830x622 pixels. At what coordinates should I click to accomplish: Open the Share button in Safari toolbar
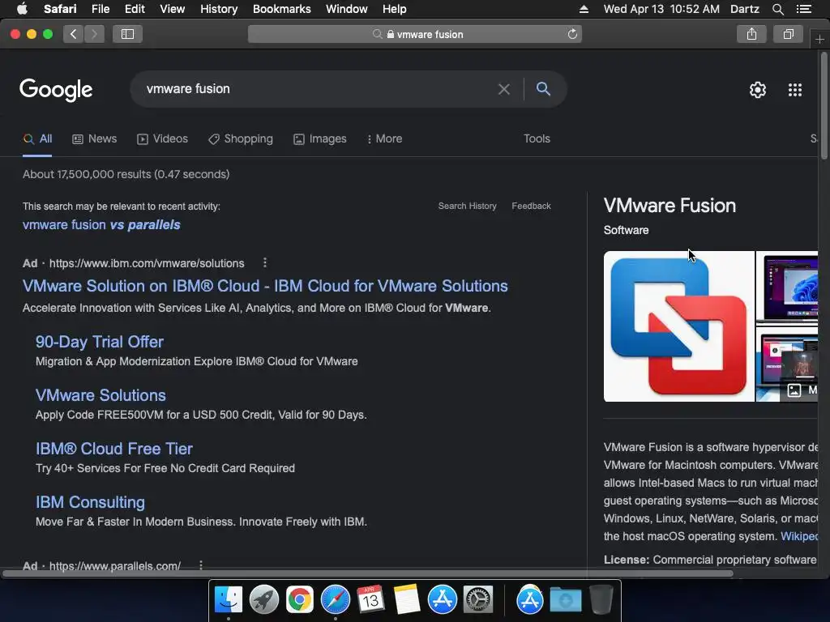click(x=751, y=34)
